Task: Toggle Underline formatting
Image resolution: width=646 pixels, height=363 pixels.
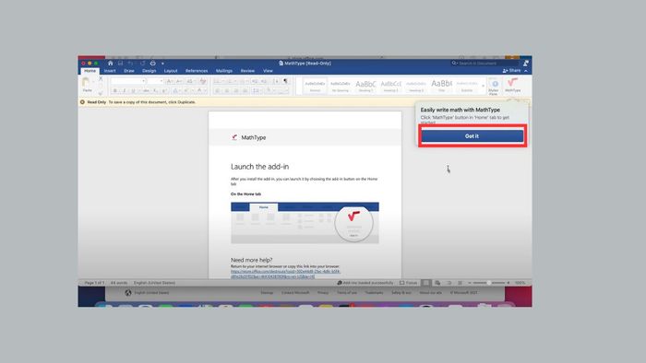Action: coord(133,91)
